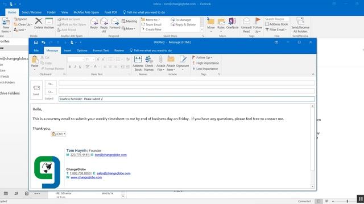364x204 pixels.
Task: Click the Meeting button in Respond group
Action: [129, 21]
